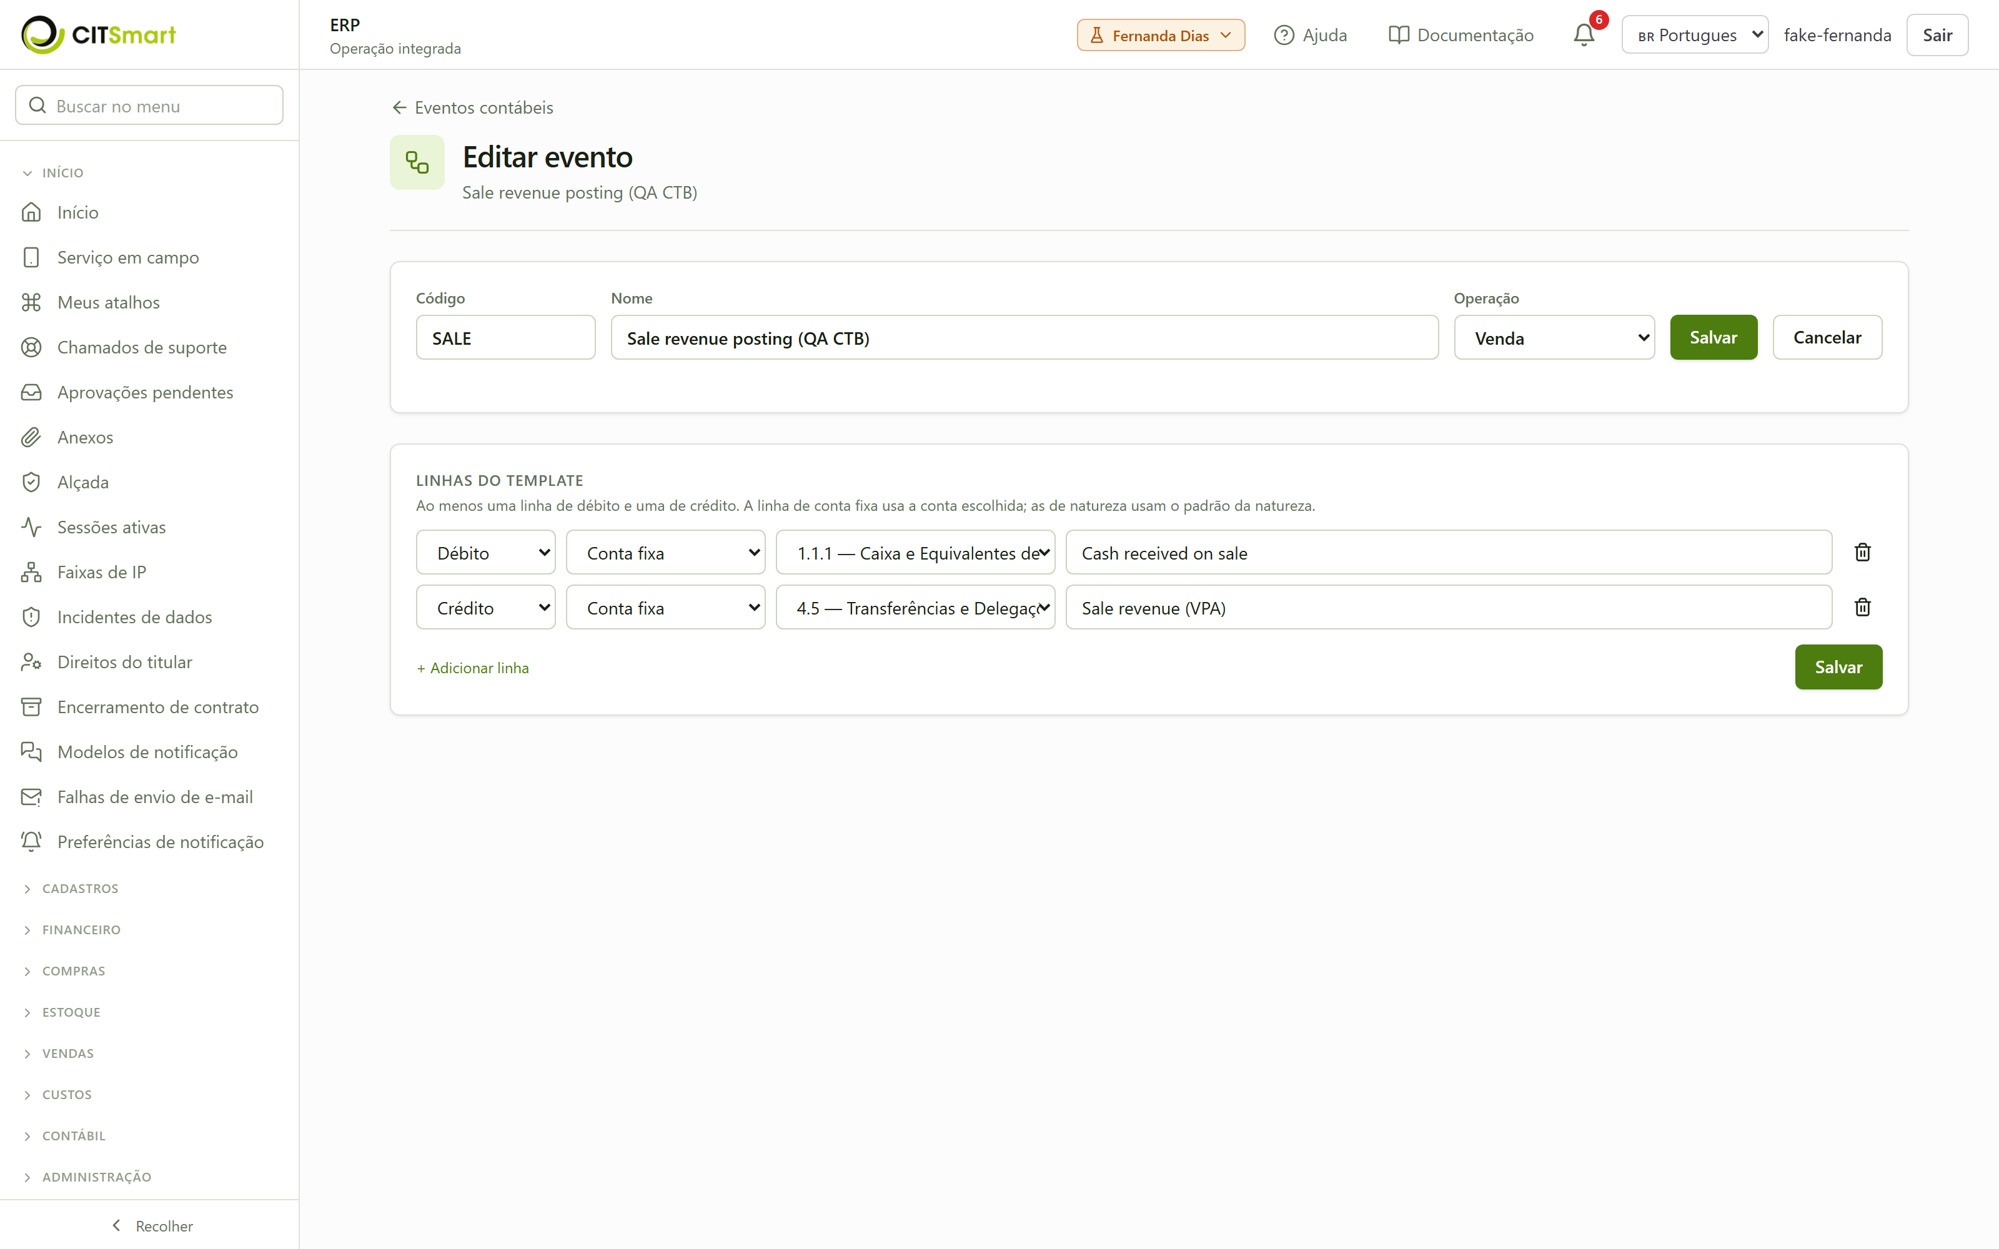Viewport: 1999px width, 1249px height.
Task: Click Cancelar button
Action: (x=1827, y=337)
